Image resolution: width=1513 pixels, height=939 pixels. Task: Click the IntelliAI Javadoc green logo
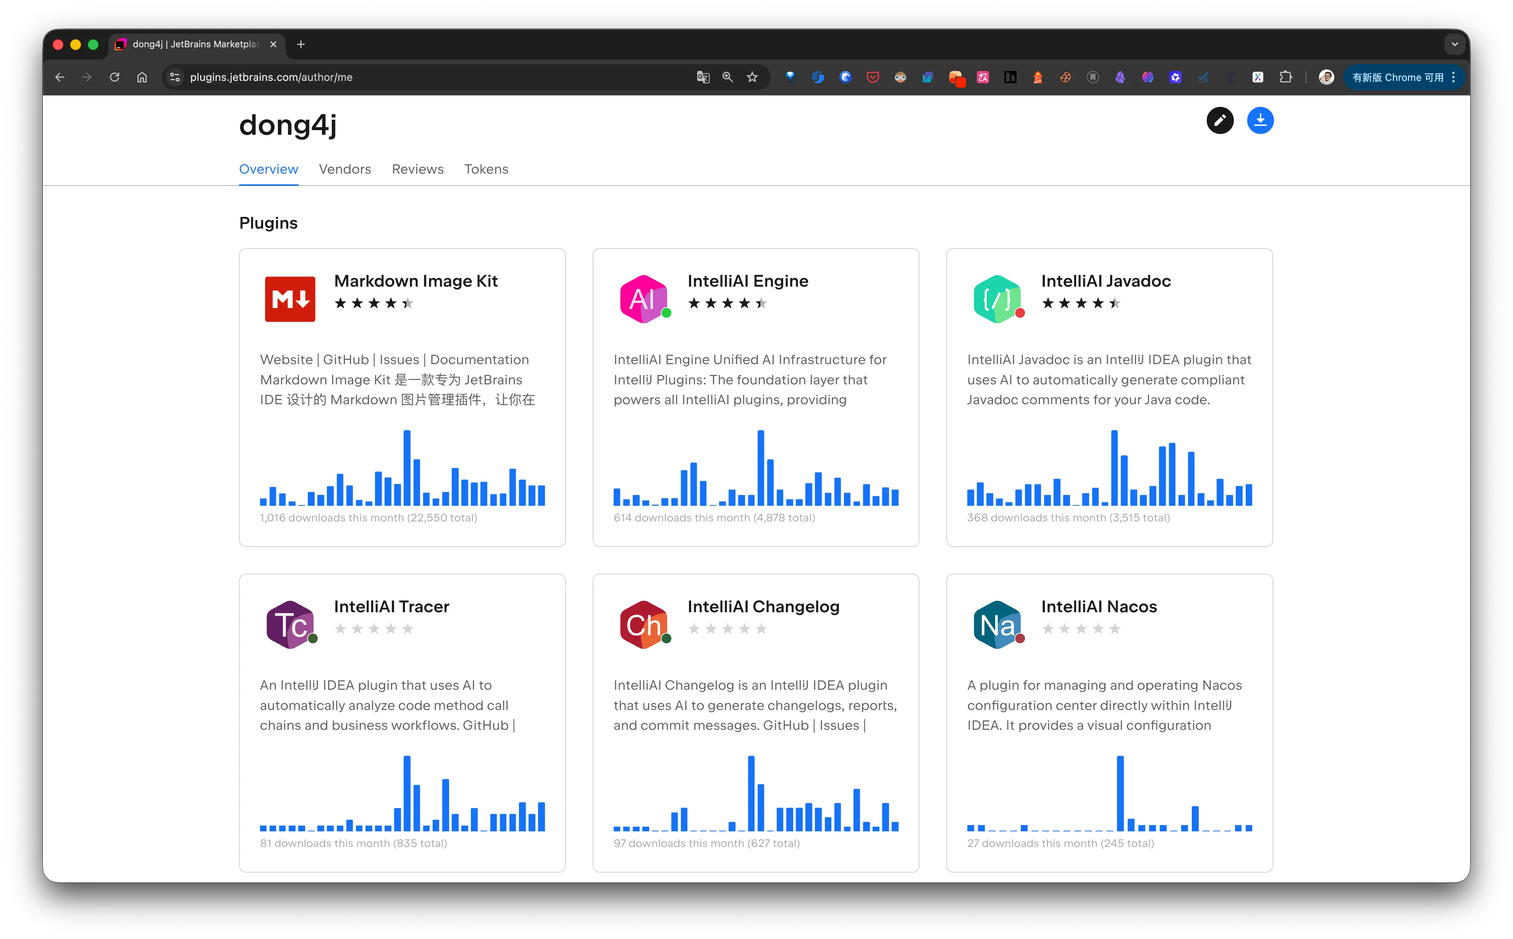click(997, 299)
